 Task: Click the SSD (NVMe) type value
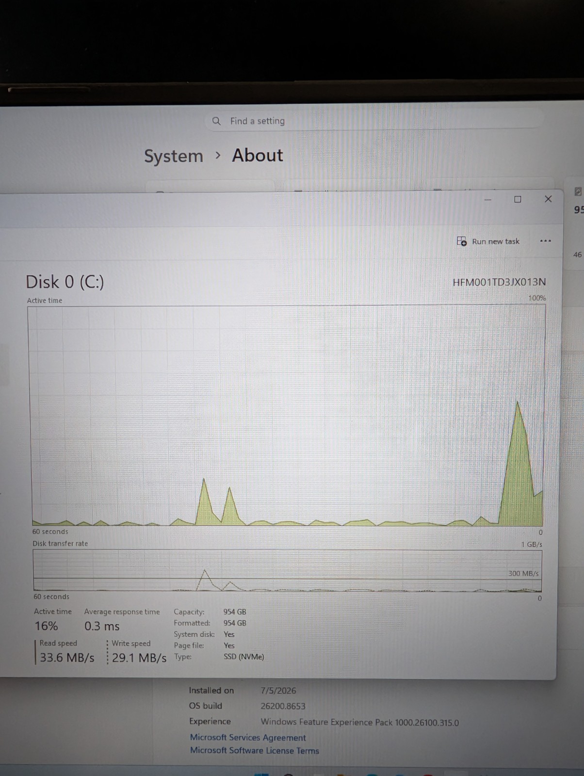[244, 657]
